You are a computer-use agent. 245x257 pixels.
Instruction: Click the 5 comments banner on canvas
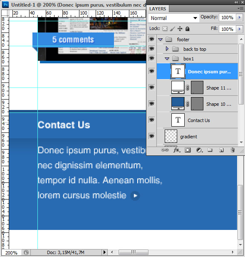click(x=73, y=40)
